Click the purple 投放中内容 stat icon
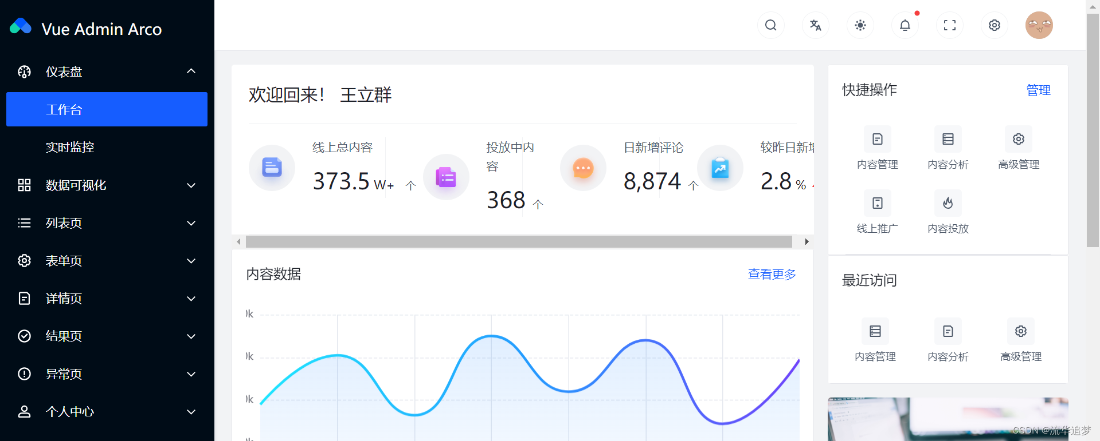Viewport: 1100px width, 441px height. click(x=446, y=177)
